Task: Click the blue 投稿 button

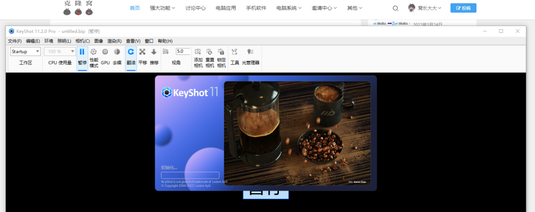Action: (463, 8)
